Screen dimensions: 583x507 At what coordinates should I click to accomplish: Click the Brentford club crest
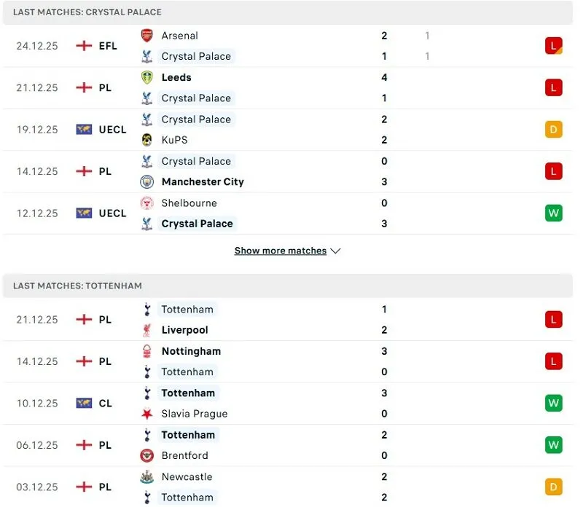[x=149, y=456]
